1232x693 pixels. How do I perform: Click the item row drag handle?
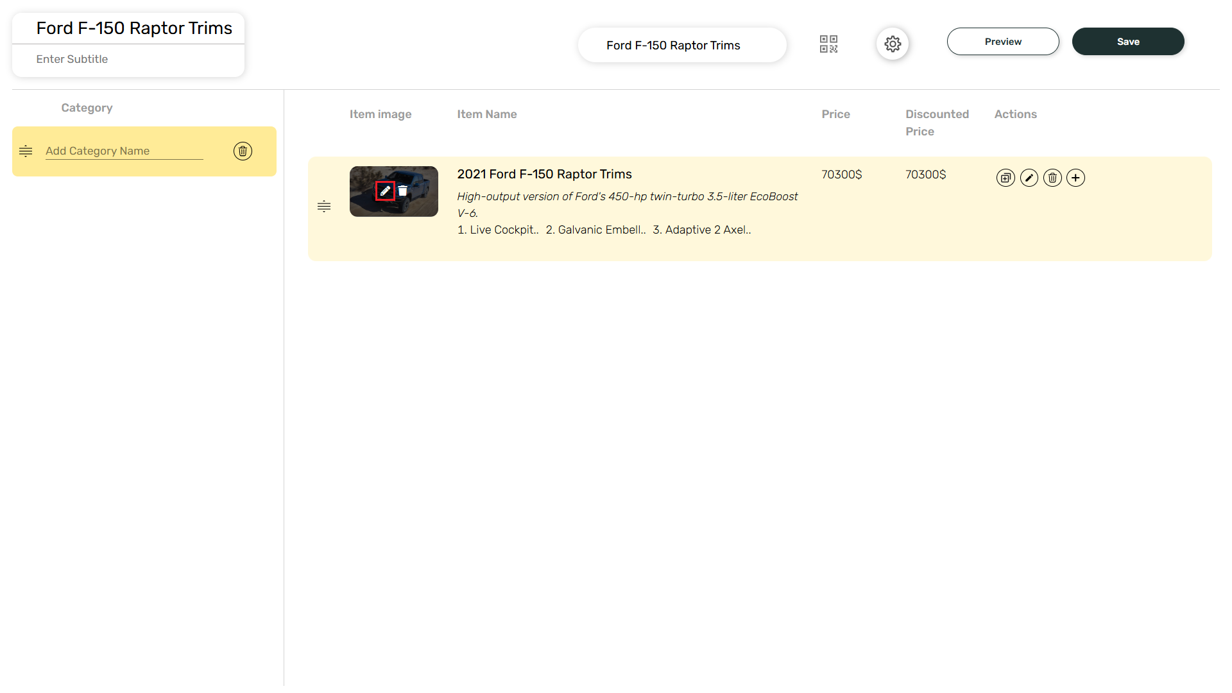click(324, 207)
